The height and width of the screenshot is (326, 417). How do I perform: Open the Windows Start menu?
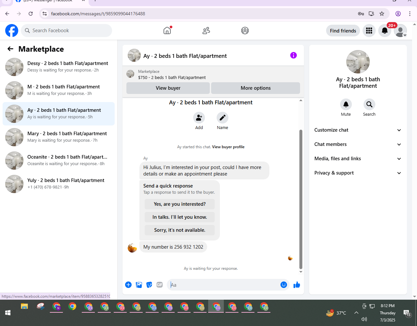(8, 313)
